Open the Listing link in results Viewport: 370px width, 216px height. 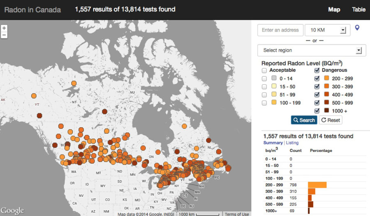click(292, 142)
